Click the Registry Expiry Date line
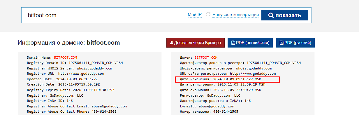Viewport: 359px width, 115px height. (x=71, y=90)
